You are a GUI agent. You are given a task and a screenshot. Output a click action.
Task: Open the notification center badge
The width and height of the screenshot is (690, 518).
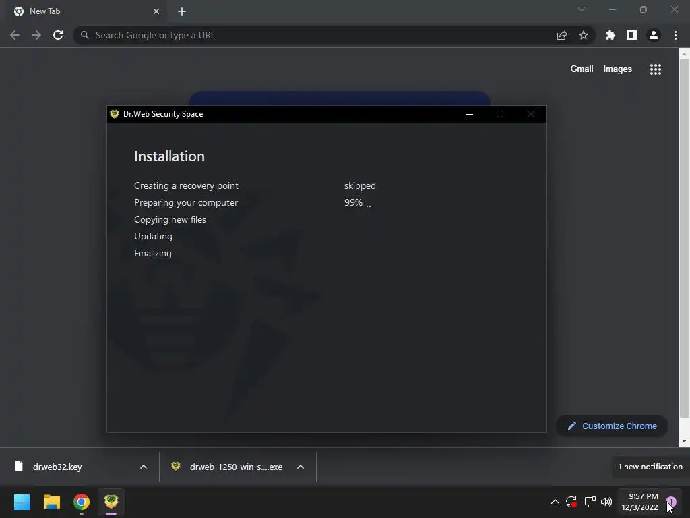point(670,501)
